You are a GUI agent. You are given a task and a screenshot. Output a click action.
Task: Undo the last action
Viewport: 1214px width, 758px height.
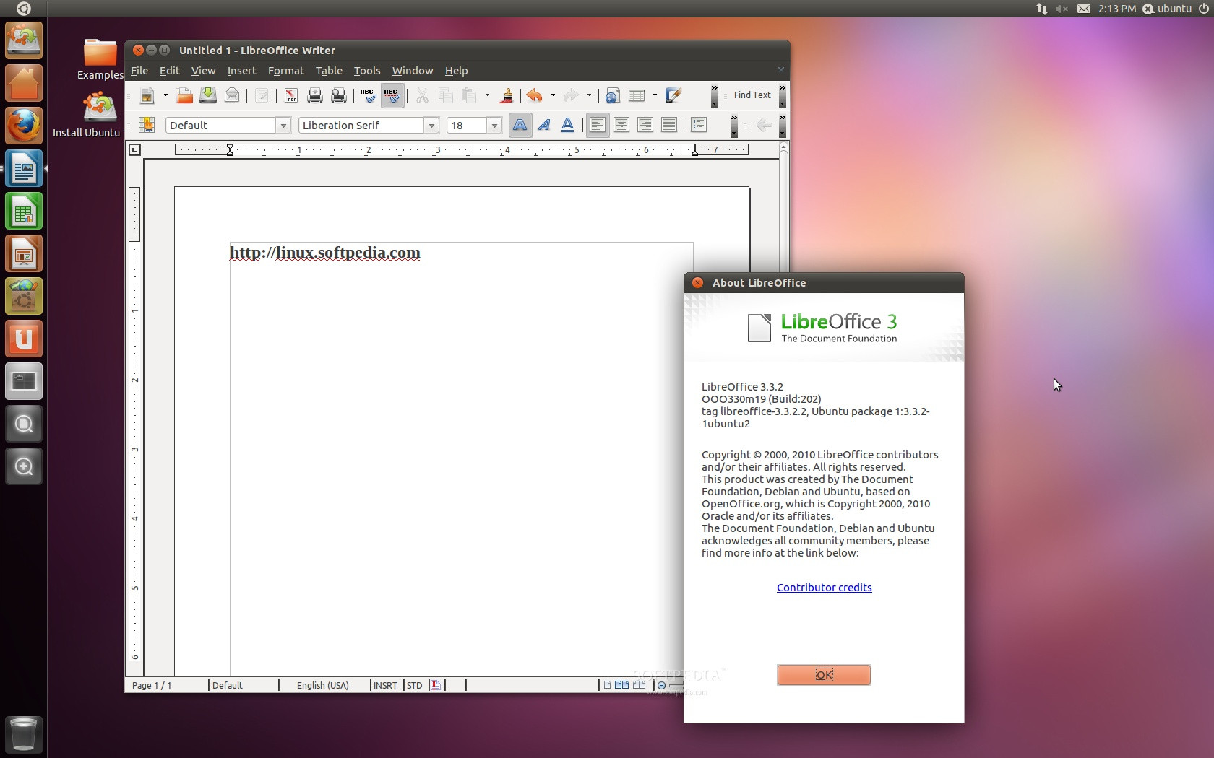click(535, 95)
